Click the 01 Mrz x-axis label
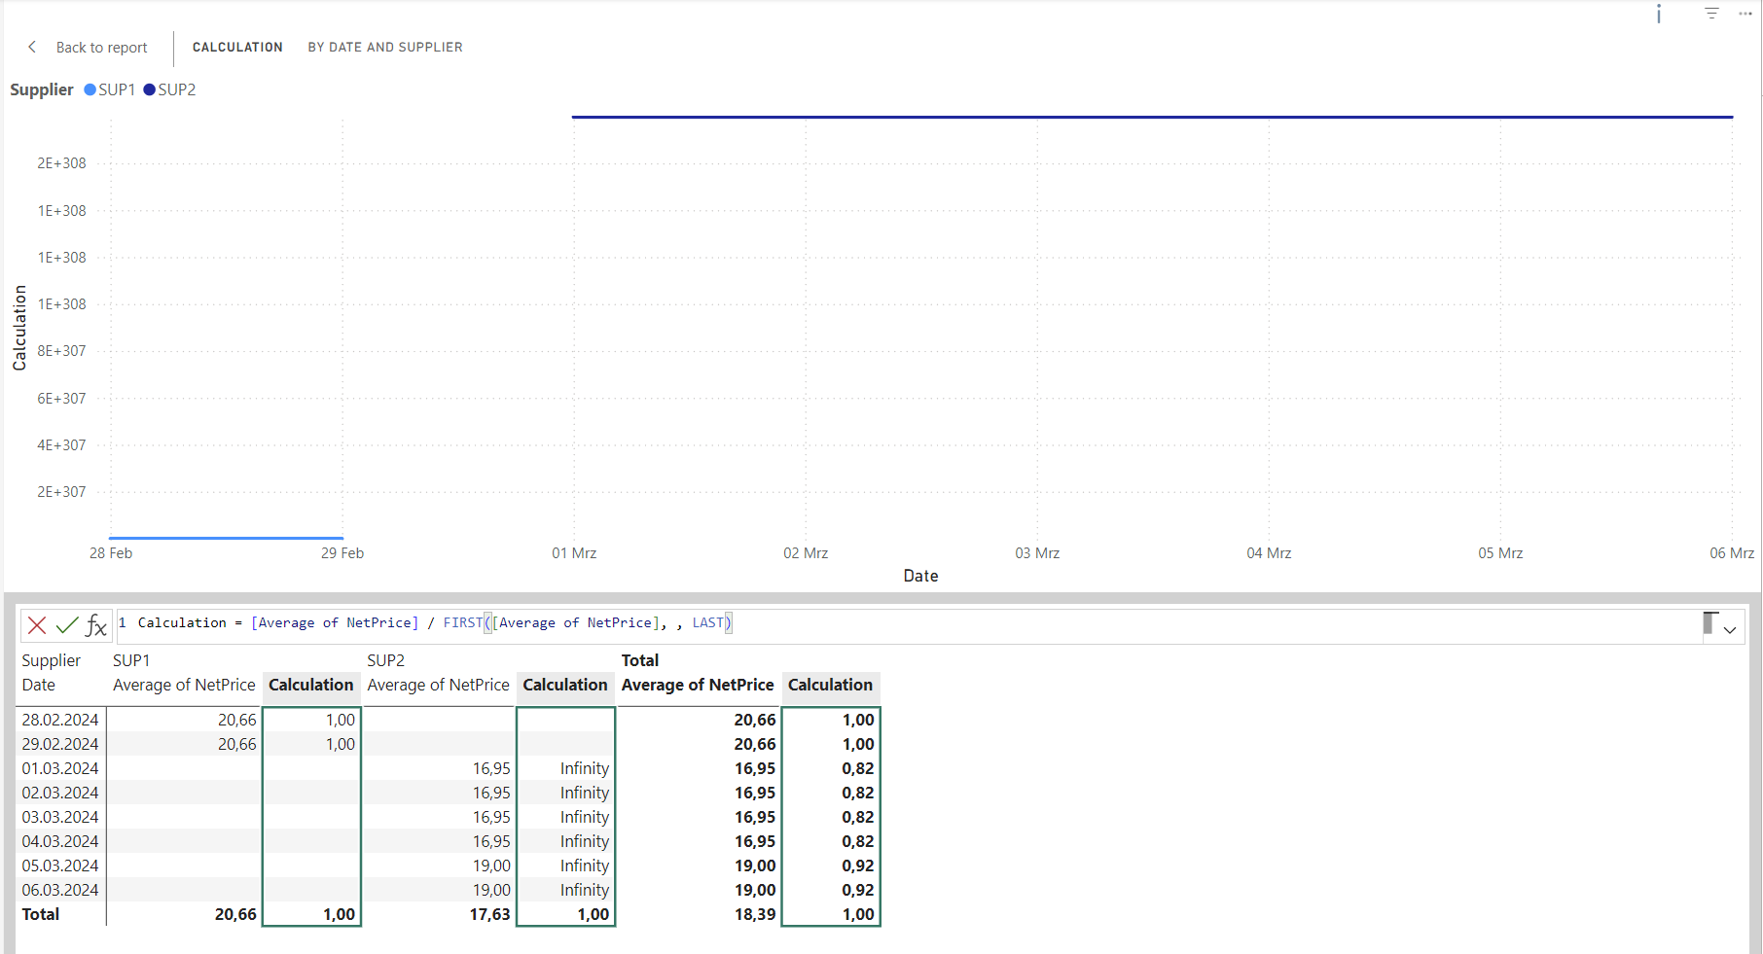Screen dimensions: 1763x954 pos(574,553)
